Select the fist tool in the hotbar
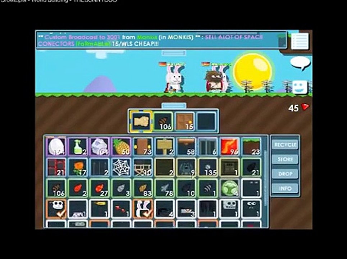 [141, 122]
